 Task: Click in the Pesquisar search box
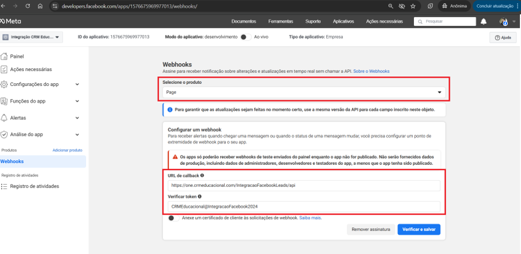(445, 21)
